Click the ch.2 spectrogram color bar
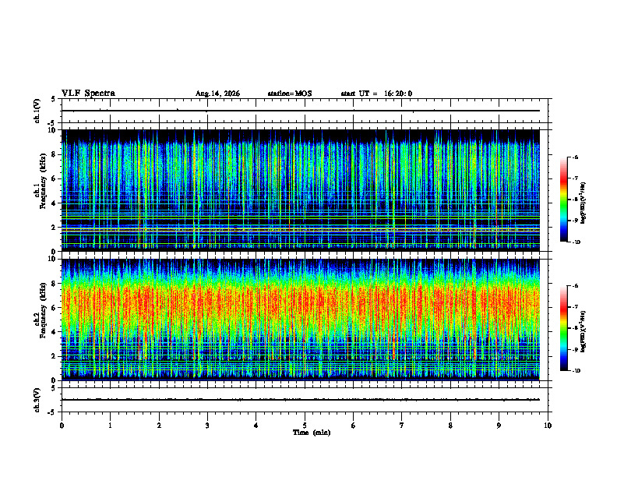This screenshot has width=617, height=477. tap(563, 328)
